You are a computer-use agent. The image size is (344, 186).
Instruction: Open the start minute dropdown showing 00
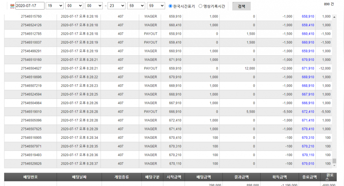click(x=74, y=6)
